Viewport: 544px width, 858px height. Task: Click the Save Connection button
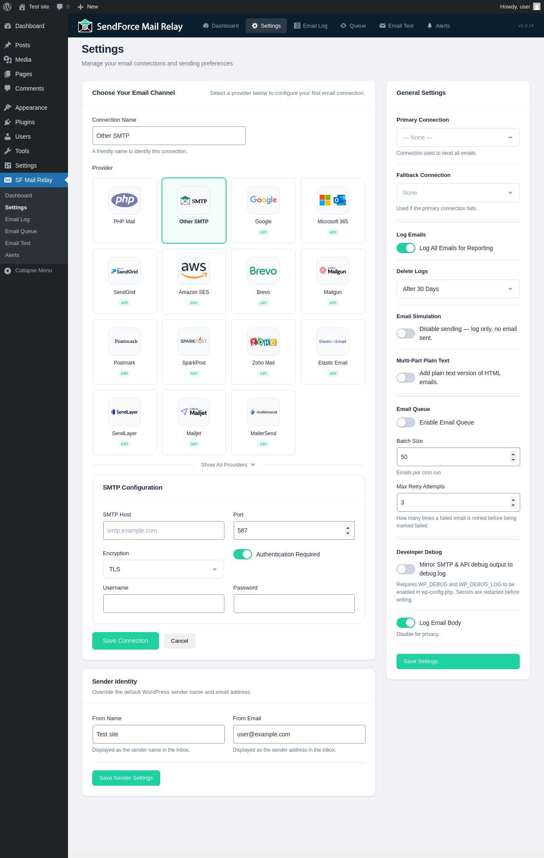tap(125, 641)
